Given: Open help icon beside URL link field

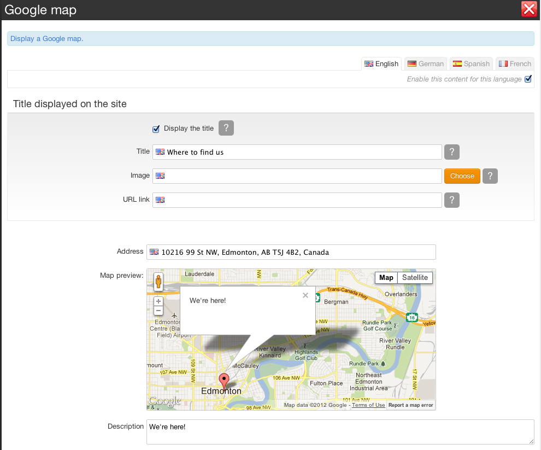Looking at the screenshot, I should (x=451, y=200).
